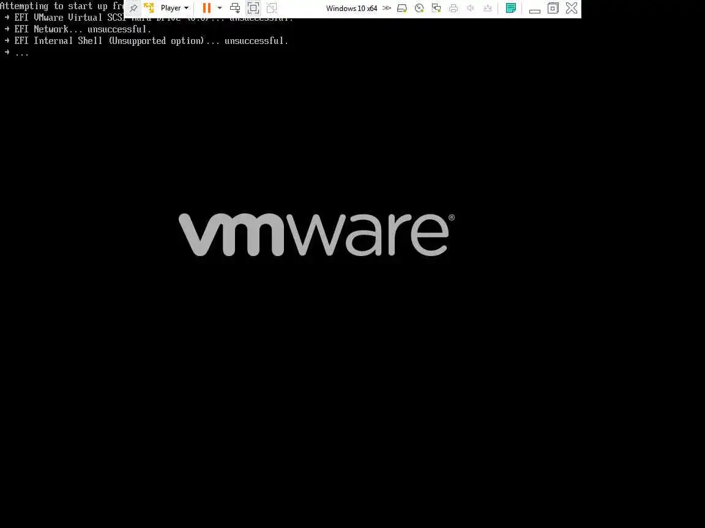Click the hard disk device icon
Image resolution: width=705 pixels, height=528 pixels.
pos(402,8)
